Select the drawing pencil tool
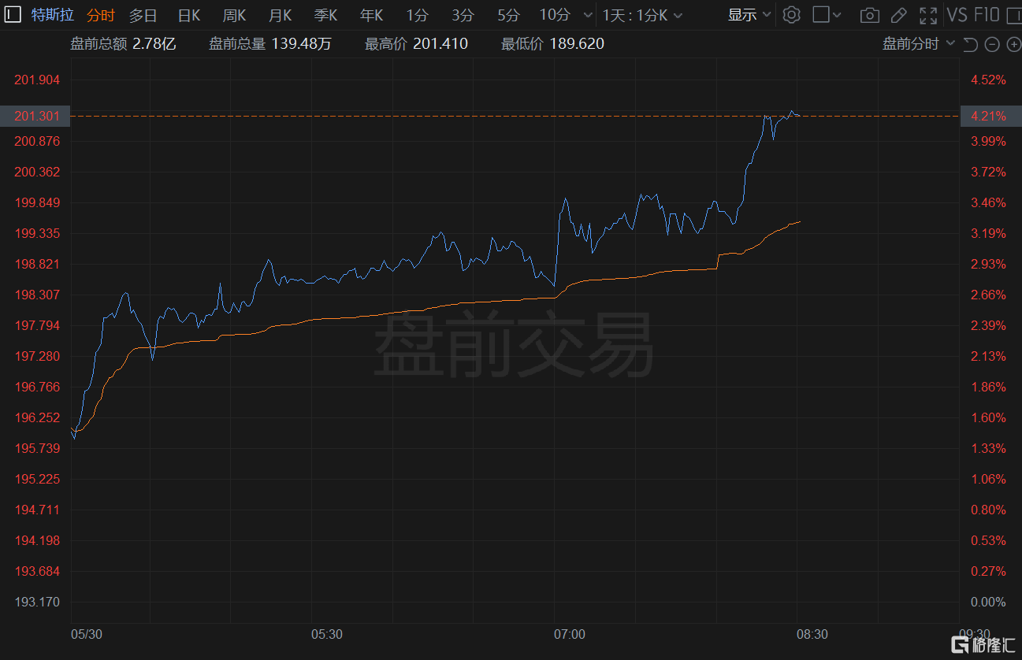 (x=898, y=15)
